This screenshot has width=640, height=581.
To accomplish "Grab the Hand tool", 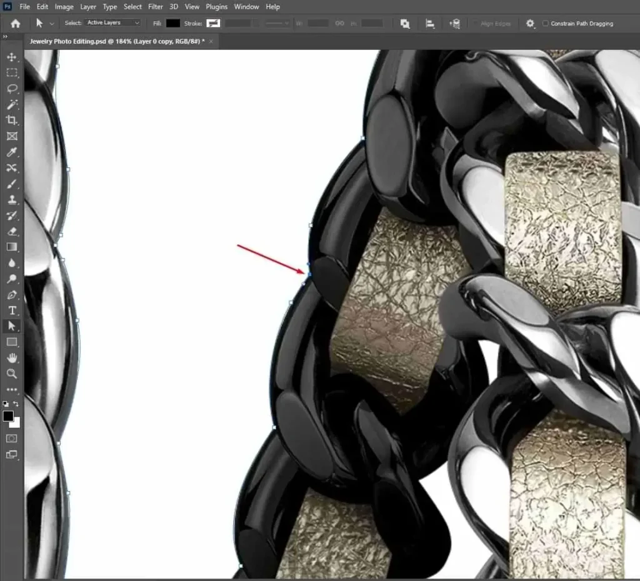I will click(12, 358).
